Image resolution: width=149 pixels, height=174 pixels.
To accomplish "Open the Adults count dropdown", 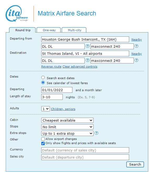I will coord(45,109).
